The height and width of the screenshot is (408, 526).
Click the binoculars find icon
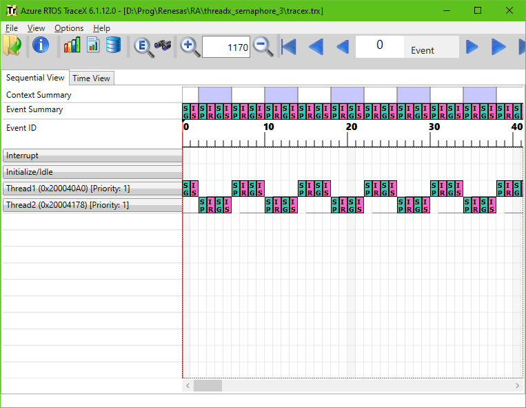163,45
